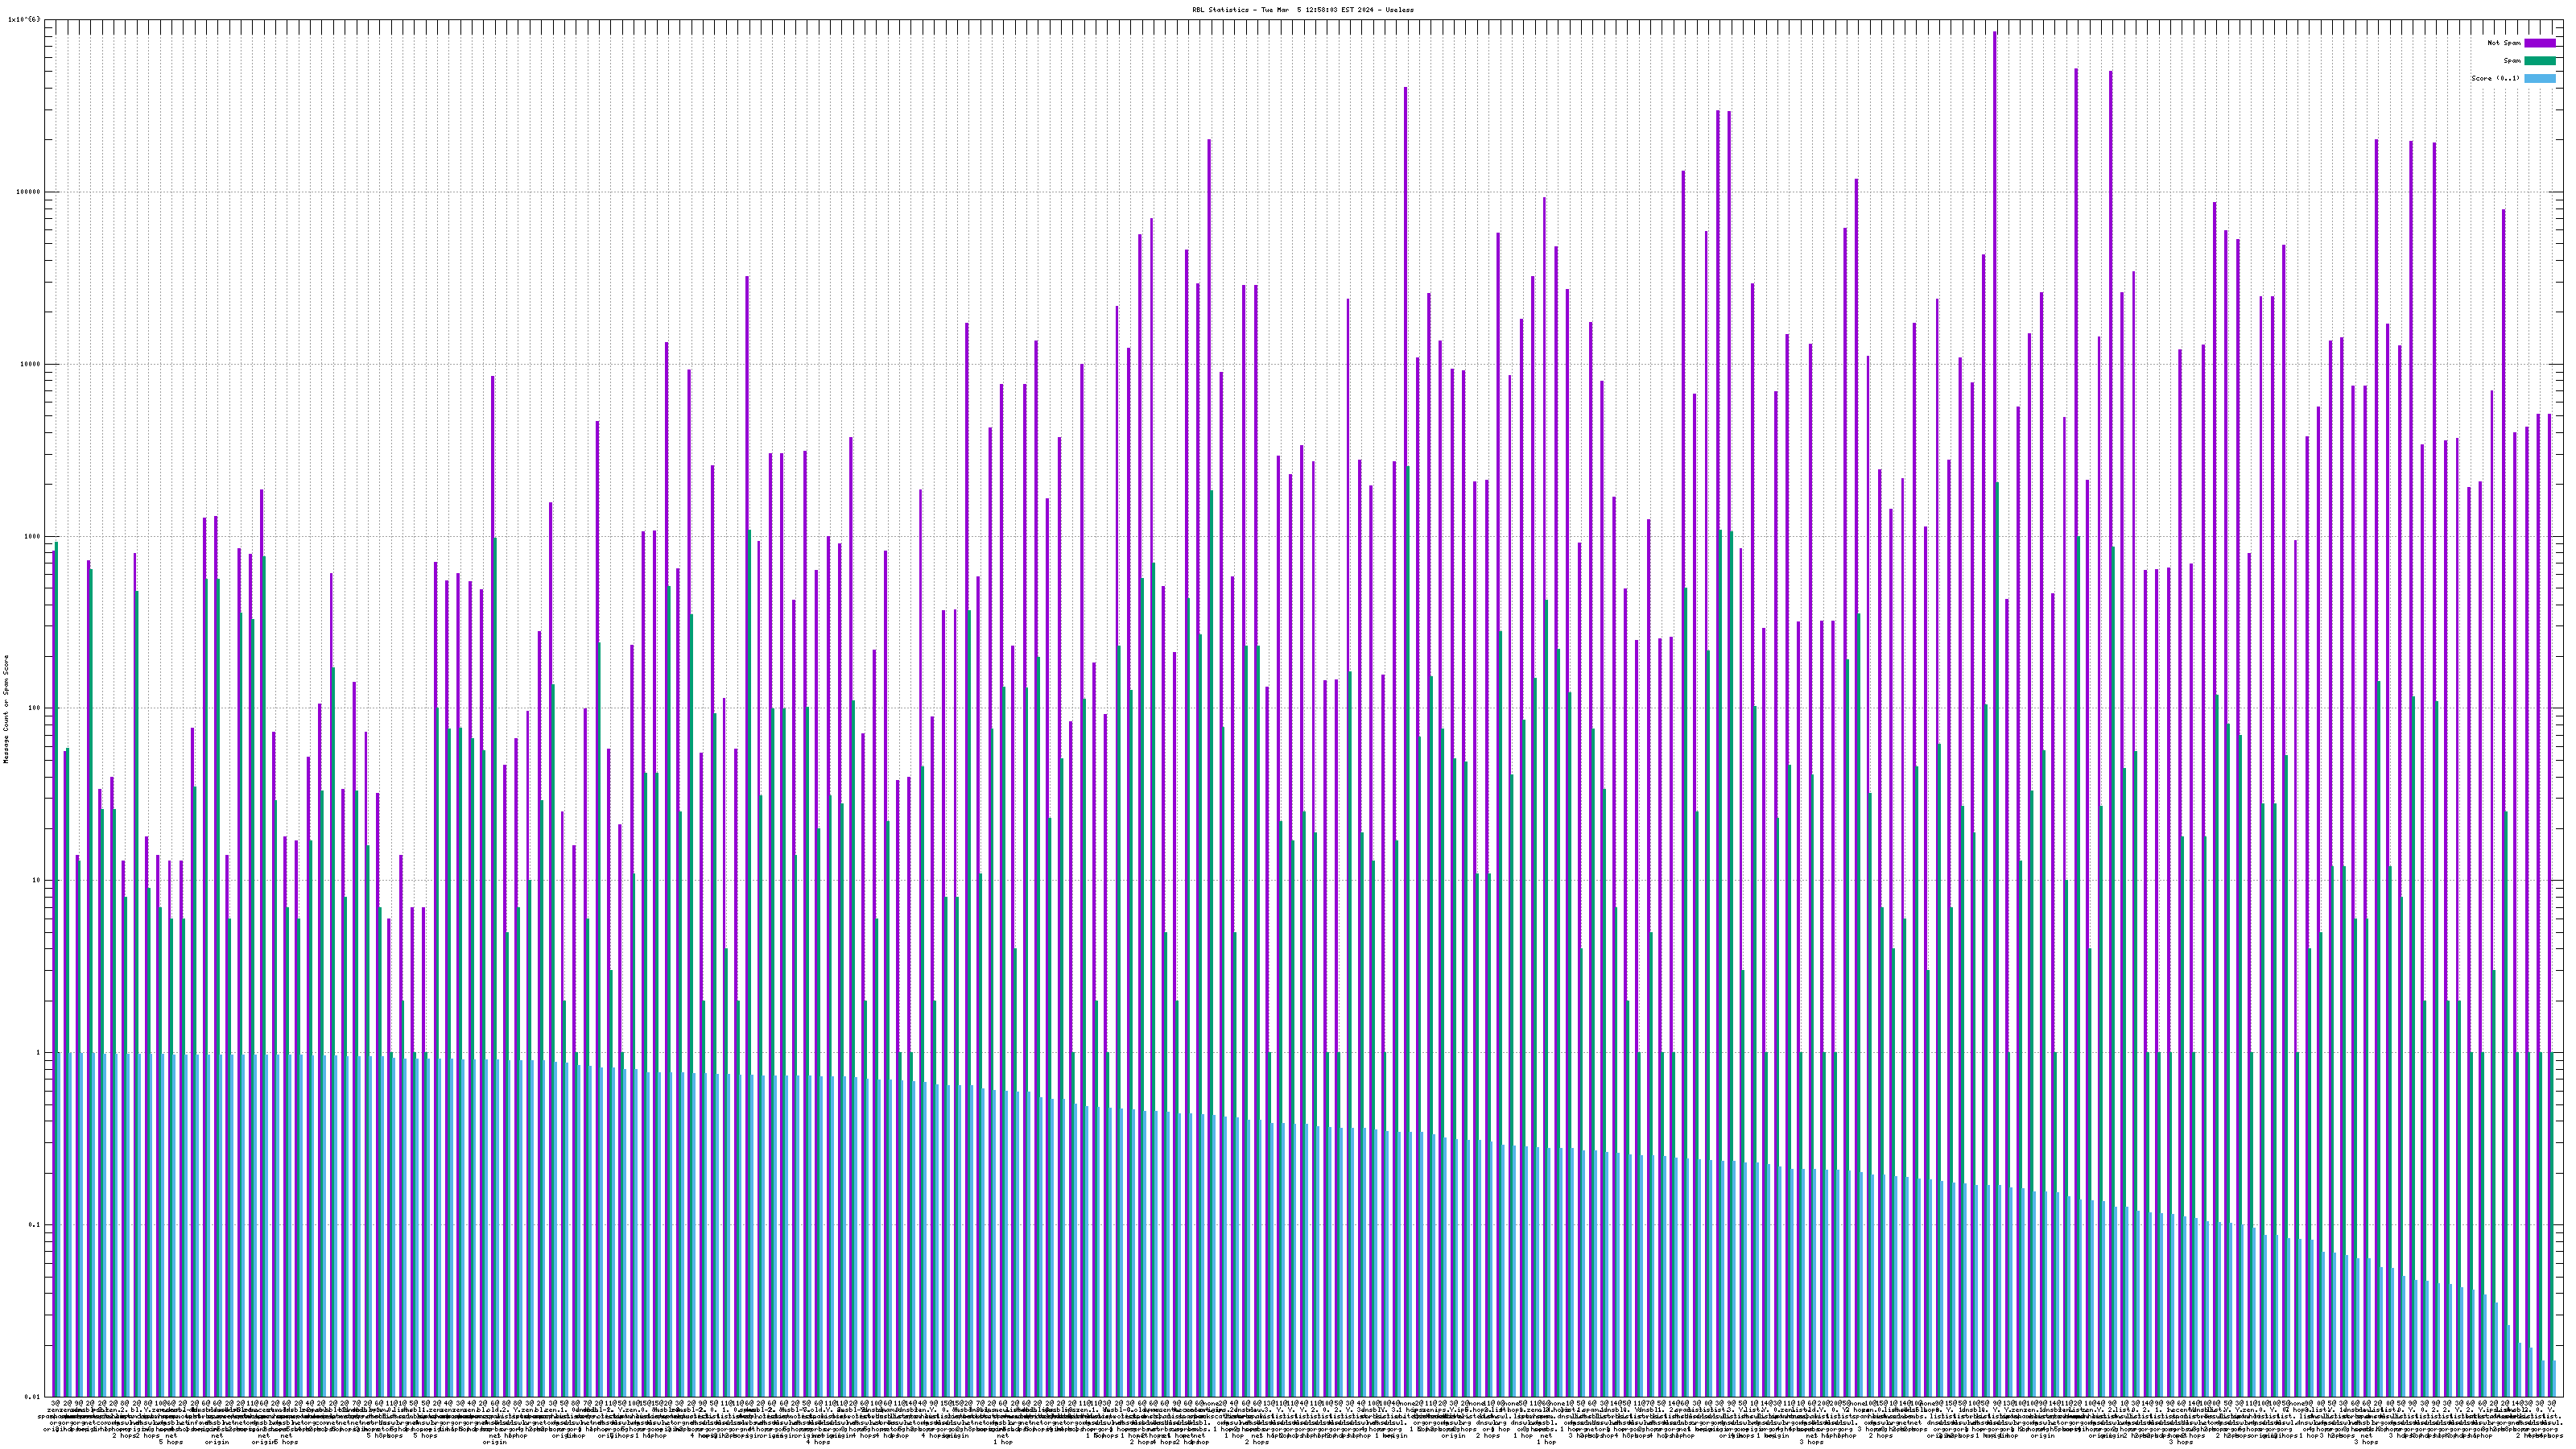Click the 'Message Count or Spam Score' axis label

[x=6, y=709]
